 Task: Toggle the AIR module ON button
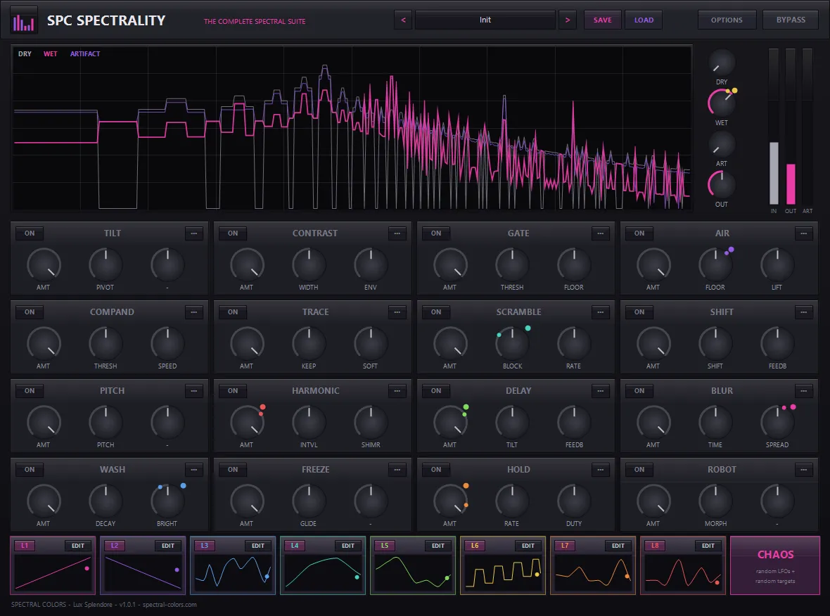(x=639, y=233)
